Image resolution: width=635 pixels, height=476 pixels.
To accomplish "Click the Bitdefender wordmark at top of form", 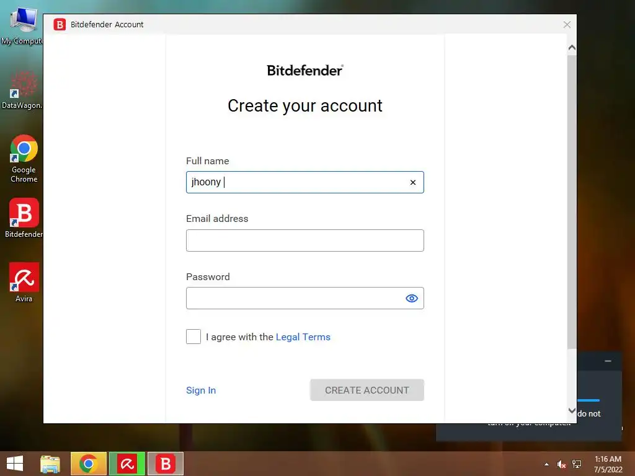I will pos(305,71).
